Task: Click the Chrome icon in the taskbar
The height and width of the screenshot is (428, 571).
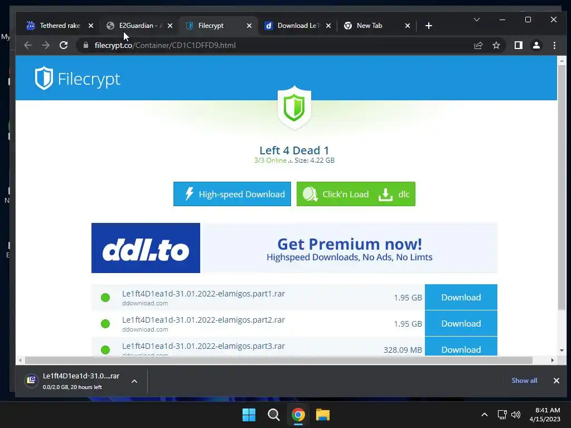Action: (298, 415)
